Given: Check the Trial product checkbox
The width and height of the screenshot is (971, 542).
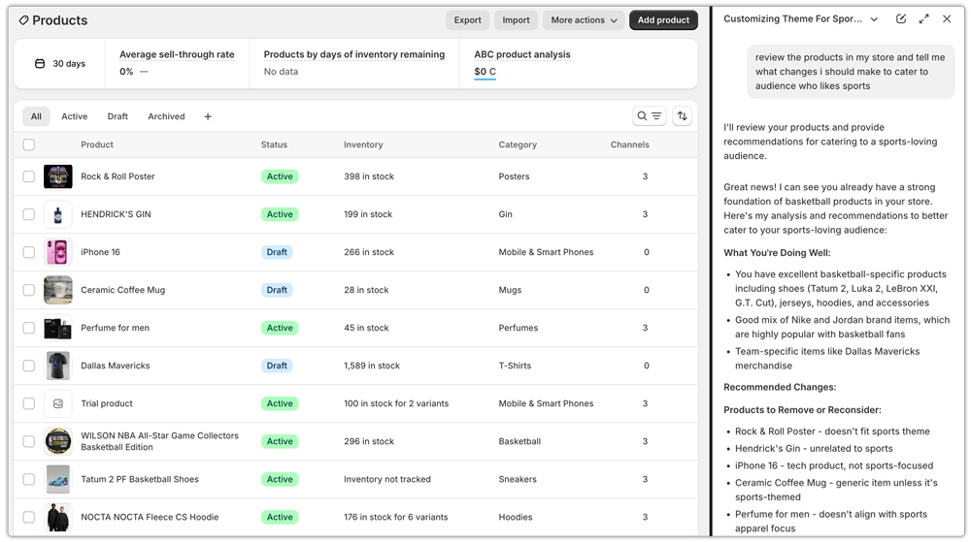Looking at the screenshot, I should [x=28, y=403].
